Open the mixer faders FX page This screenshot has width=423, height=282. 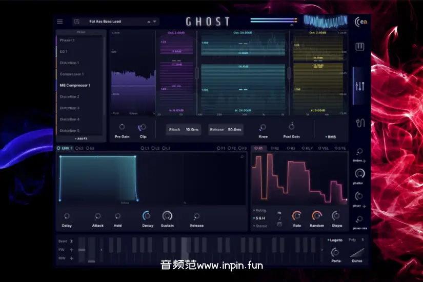click(x=360, y=86)
